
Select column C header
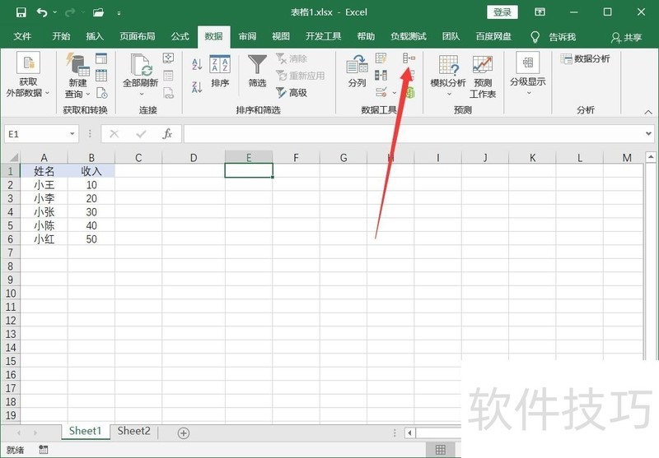click(x=138, y=158)
